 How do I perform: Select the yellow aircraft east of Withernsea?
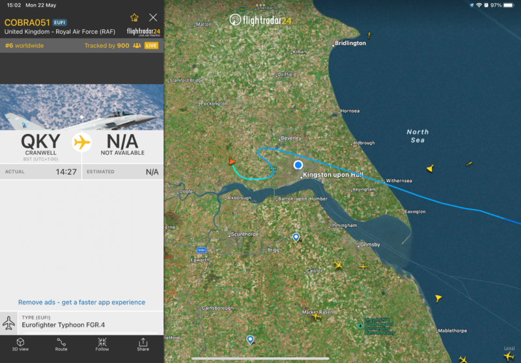(430, 168)
